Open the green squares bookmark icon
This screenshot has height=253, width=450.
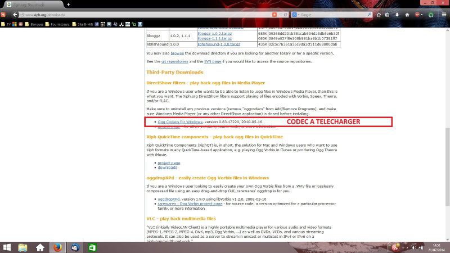134,24
